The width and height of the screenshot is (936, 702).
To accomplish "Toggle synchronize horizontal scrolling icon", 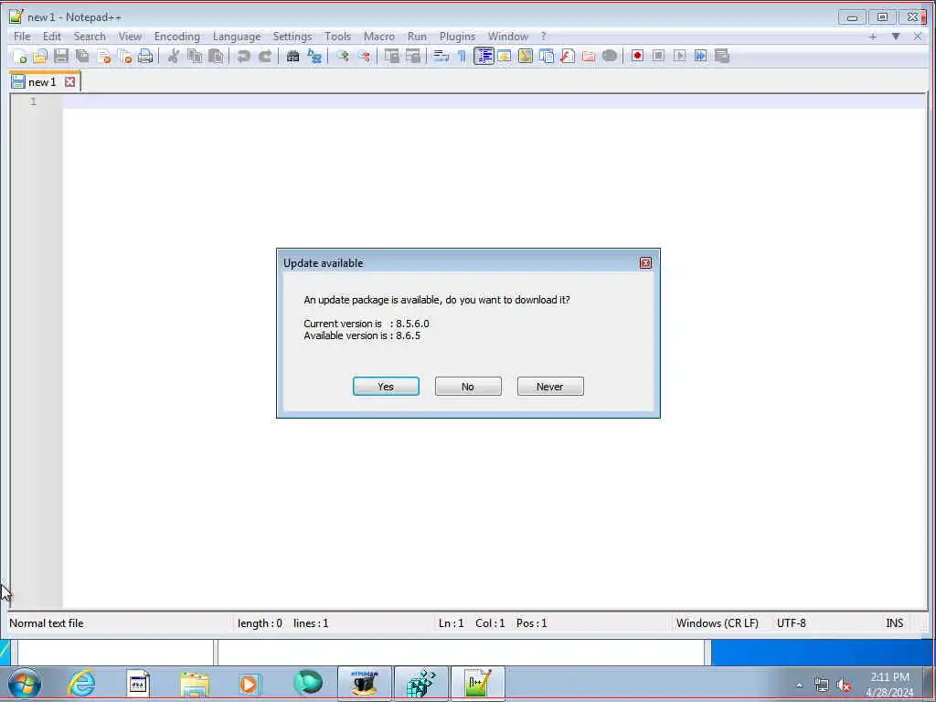I will coord(413,56).
